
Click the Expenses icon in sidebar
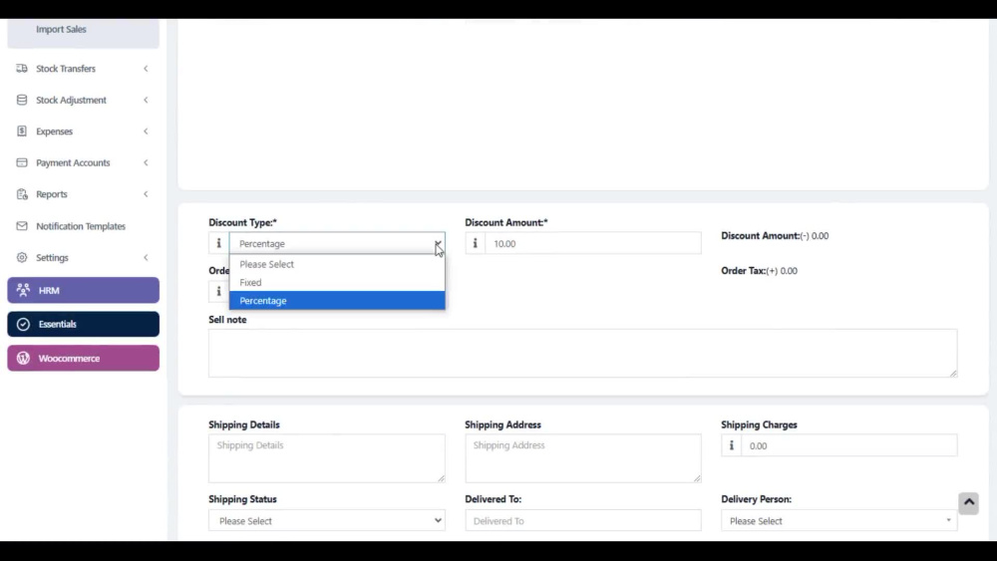22,131
